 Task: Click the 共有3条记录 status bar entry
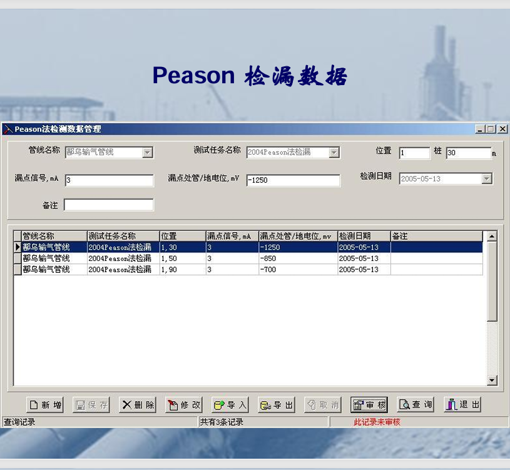point(222,422)
